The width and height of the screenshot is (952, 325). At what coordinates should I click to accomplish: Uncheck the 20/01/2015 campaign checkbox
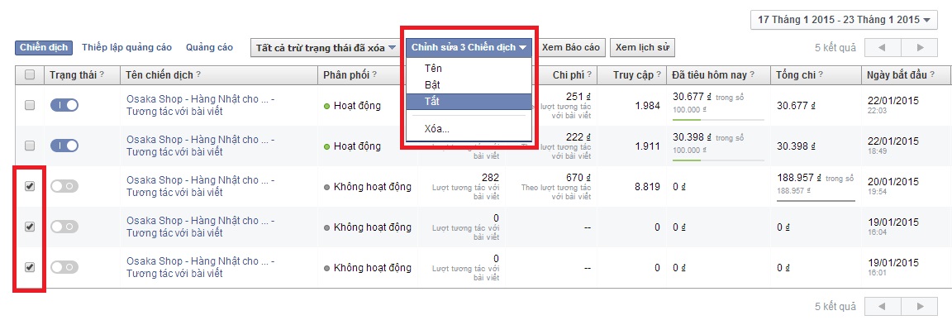tap(30, 187)
